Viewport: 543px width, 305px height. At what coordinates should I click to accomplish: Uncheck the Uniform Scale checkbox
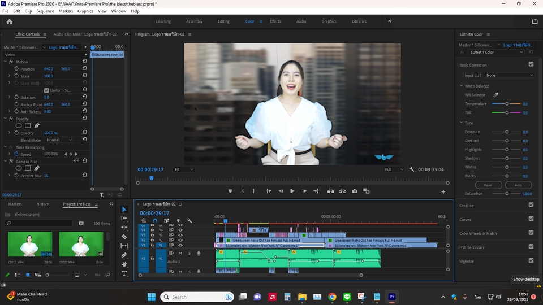coord(46,90)
